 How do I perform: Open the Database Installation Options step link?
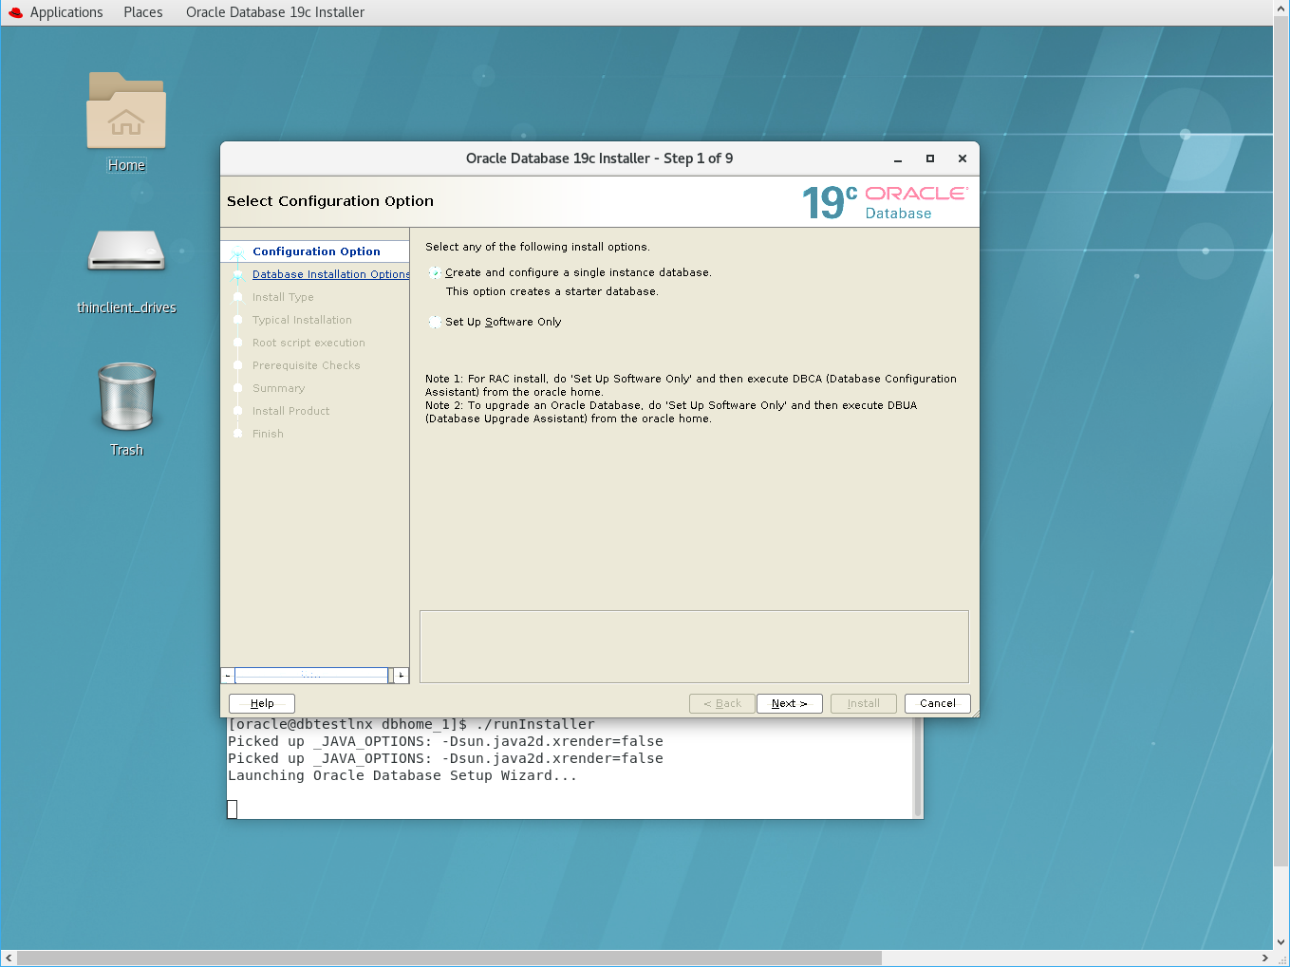coord(330,274)
